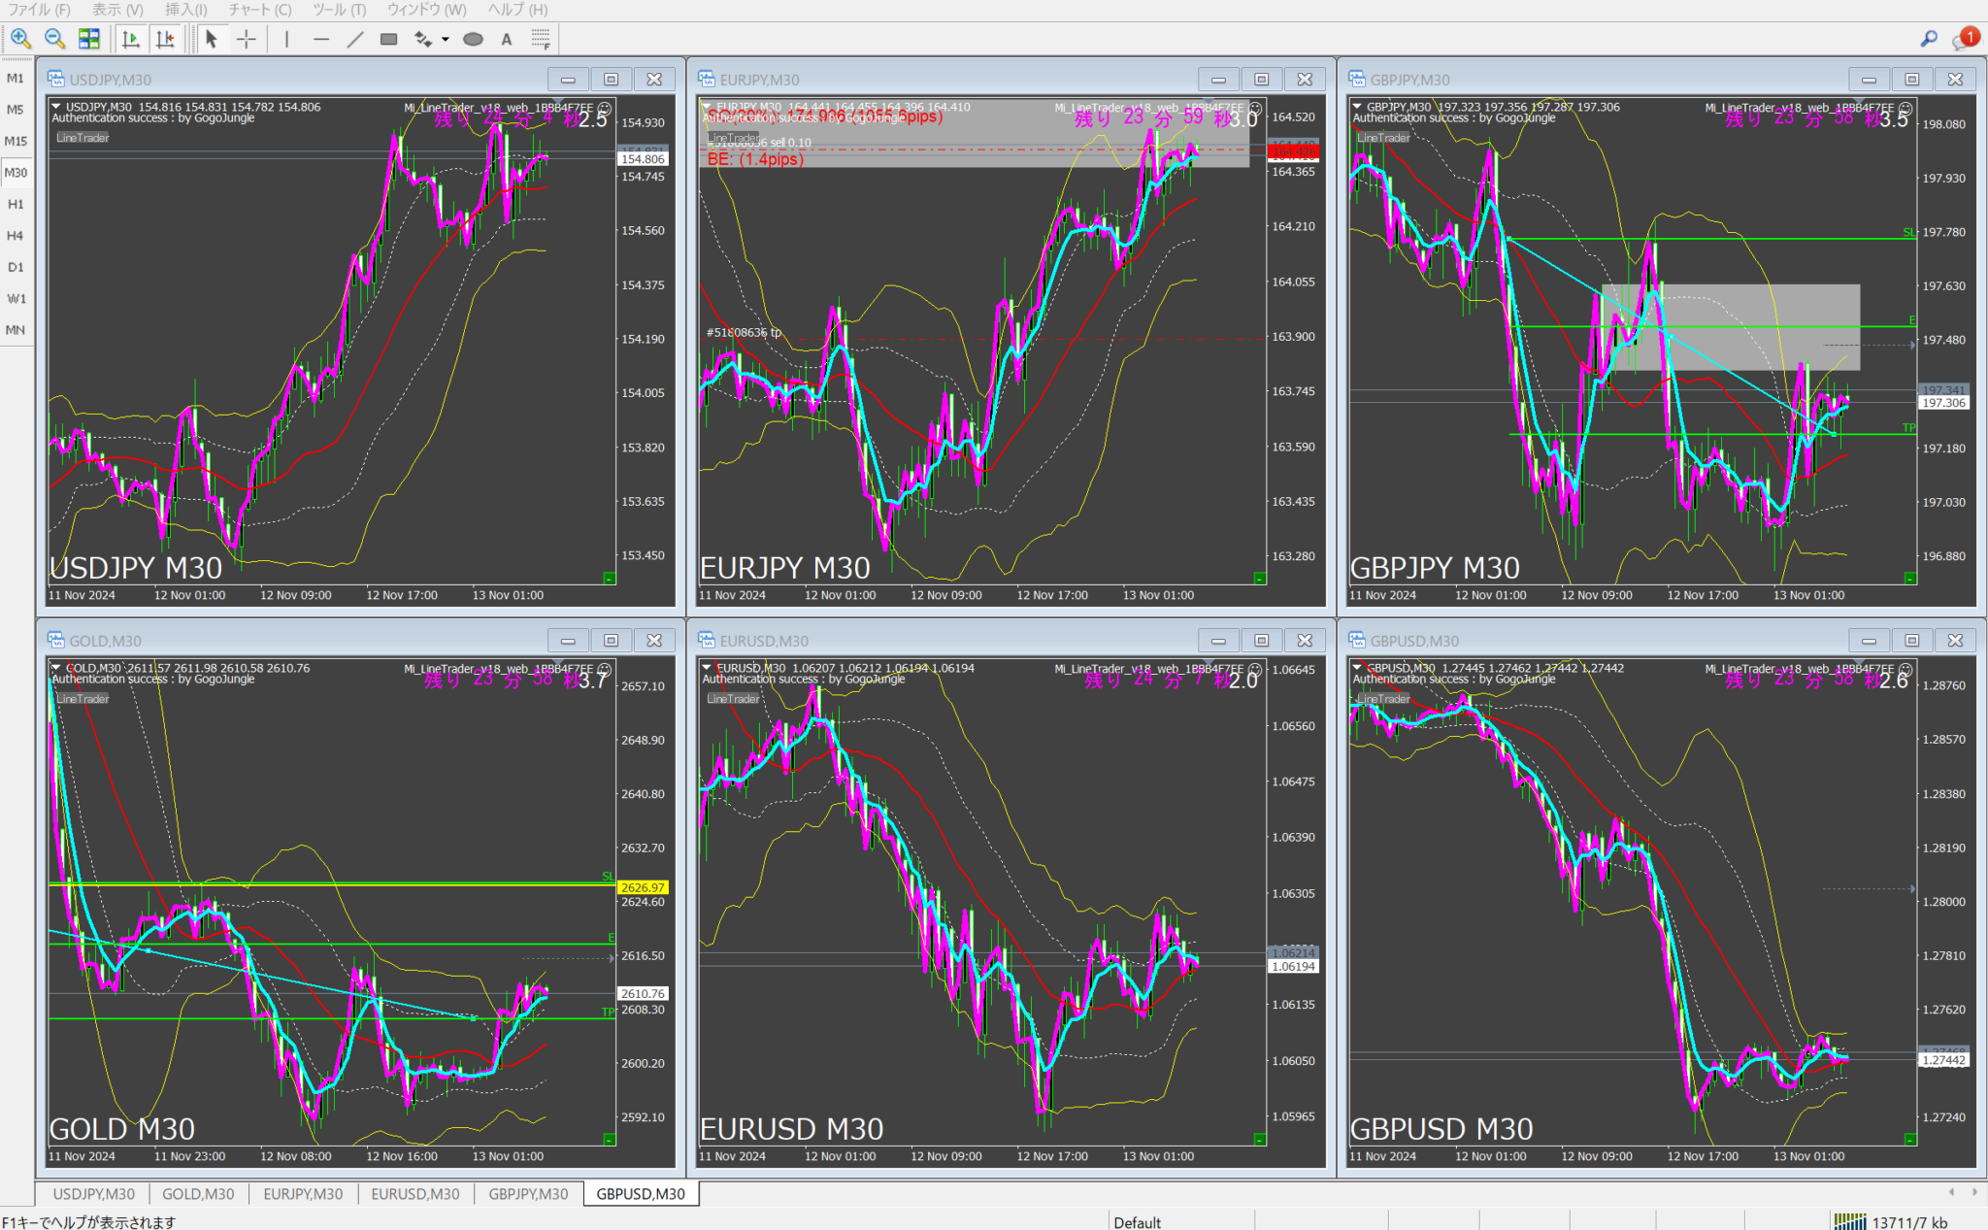
Task: Select the Fibonacci retracement tool
Action: pyautogui.click(x=541, y=39)
